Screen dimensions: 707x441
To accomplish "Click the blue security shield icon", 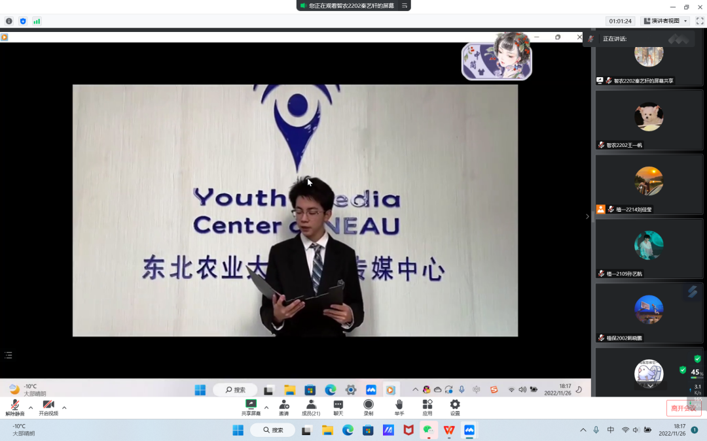I will click(23, 21).
